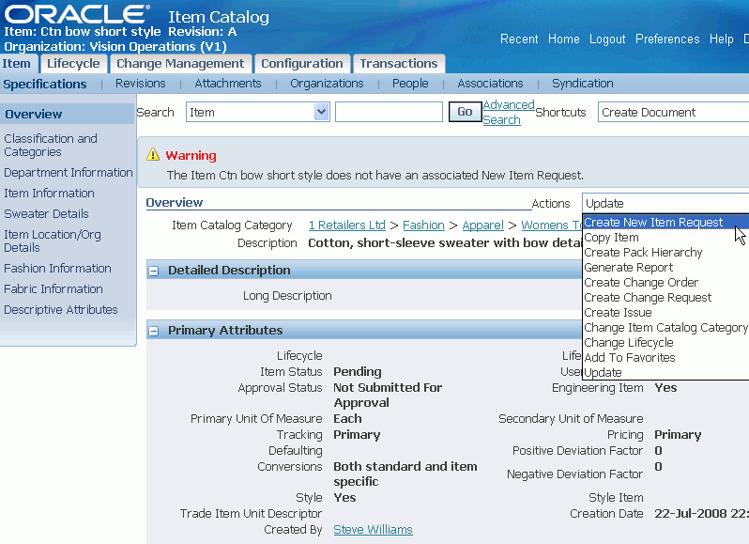Viewport: 749px width, 544px height.
Task: Choose Create Issue option
Action: point(665,313)
